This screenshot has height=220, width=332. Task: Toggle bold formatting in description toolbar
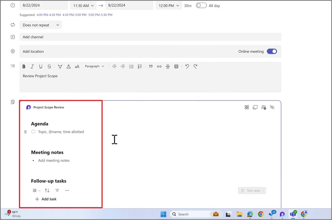[x=24, y=66]
